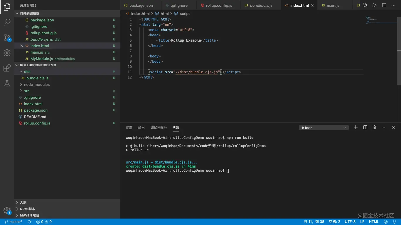Change end of line sequence LF

coord(362,222)
